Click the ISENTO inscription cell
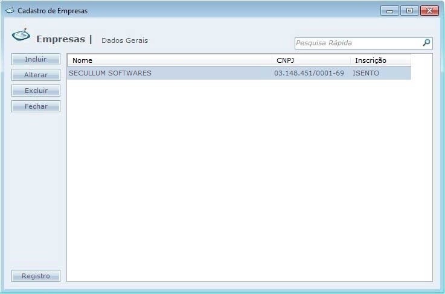This screenshot has height=294, width=445. [366, 73]
